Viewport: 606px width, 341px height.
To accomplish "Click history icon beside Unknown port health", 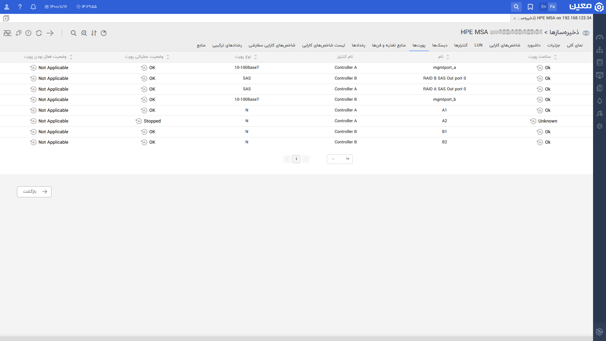I will pos(533,121).
